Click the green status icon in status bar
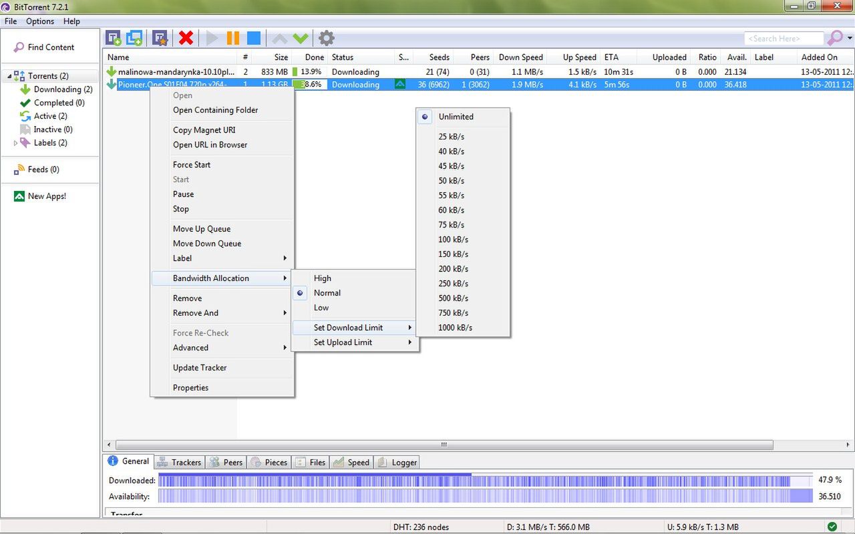This screenshot has width=855, height=534. tap(832, 527)
